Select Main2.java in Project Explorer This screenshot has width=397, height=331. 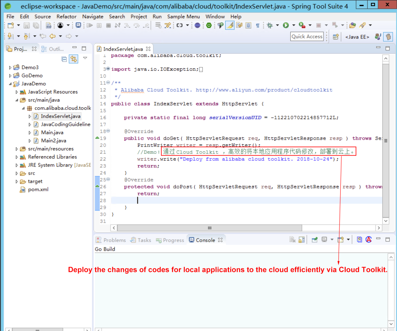pyautogui.click(x=53, y=141)
